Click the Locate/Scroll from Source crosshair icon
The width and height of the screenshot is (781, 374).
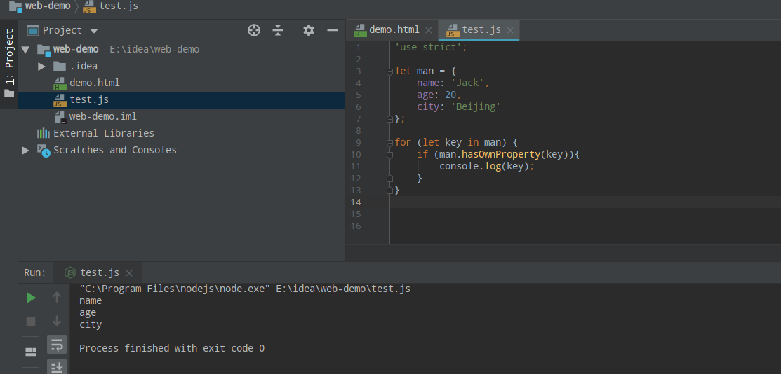[254, 30]
